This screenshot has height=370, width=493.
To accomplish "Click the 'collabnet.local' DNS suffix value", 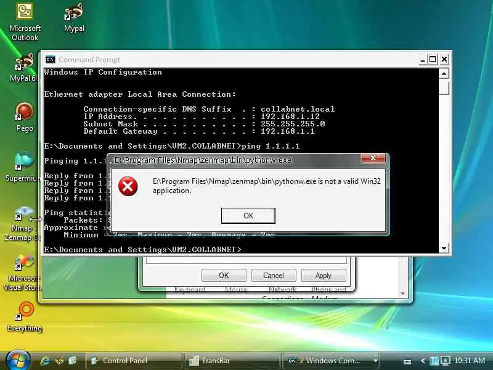I will pos(298,109).
